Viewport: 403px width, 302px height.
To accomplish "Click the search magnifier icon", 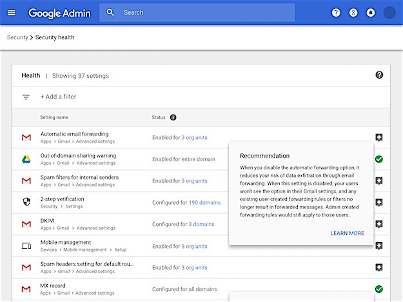I will point(110,12).
